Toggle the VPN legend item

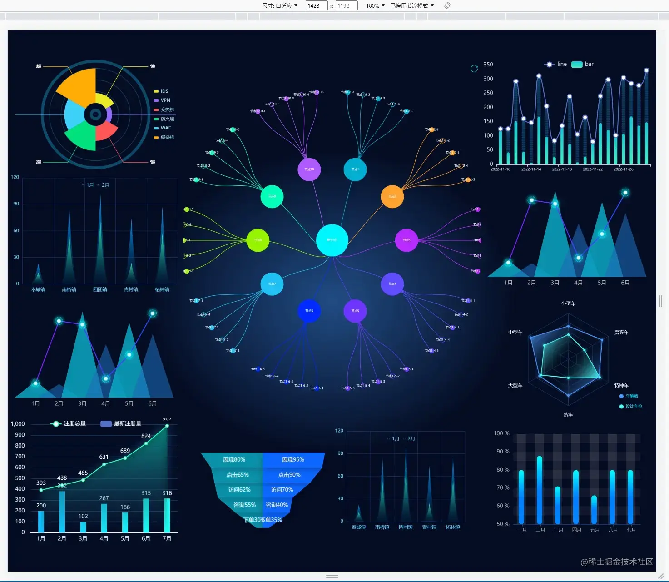tap(162, 100)
